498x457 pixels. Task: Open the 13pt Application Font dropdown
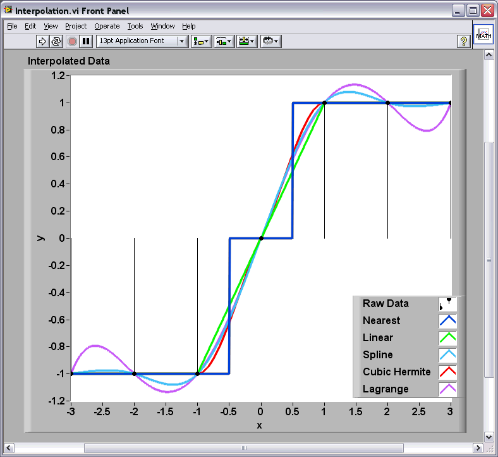[142, 41]
